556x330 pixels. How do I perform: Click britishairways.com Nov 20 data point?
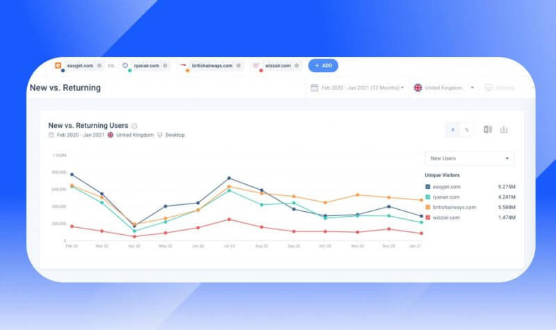[357, 195]
